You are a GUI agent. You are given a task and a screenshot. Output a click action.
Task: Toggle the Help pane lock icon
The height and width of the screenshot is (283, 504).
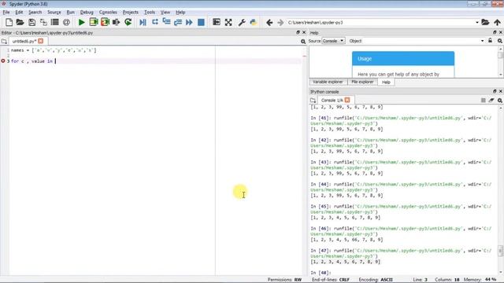click(490, 41)
